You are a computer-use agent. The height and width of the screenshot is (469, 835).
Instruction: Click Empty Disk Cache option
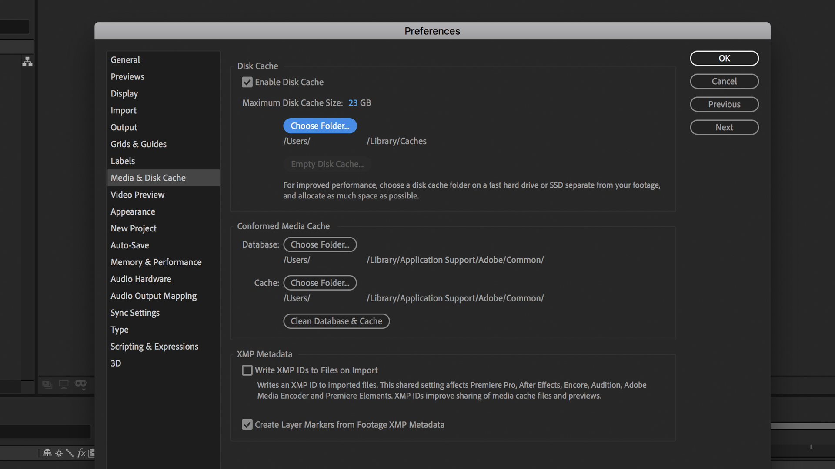tap(327, 164)
